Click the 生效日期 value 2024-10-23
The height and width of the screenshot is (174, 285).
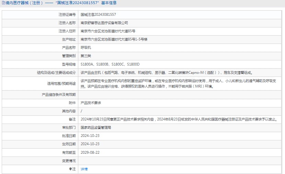(x=90, y=144)
